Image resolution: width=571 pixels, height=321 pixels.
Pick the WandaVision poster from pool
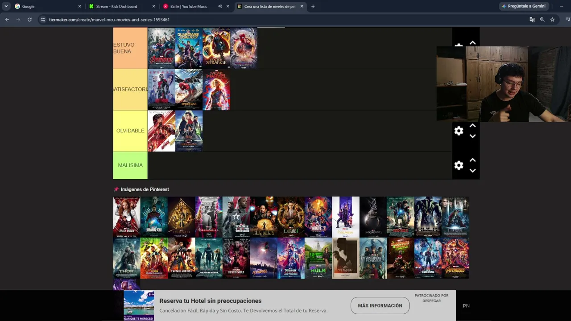click(x=209, y=217)
